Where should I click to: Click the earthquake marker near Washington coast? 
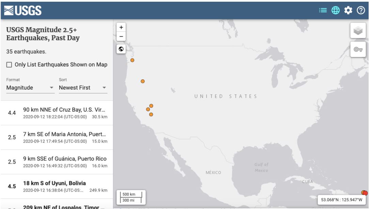(x=133, y=60)
